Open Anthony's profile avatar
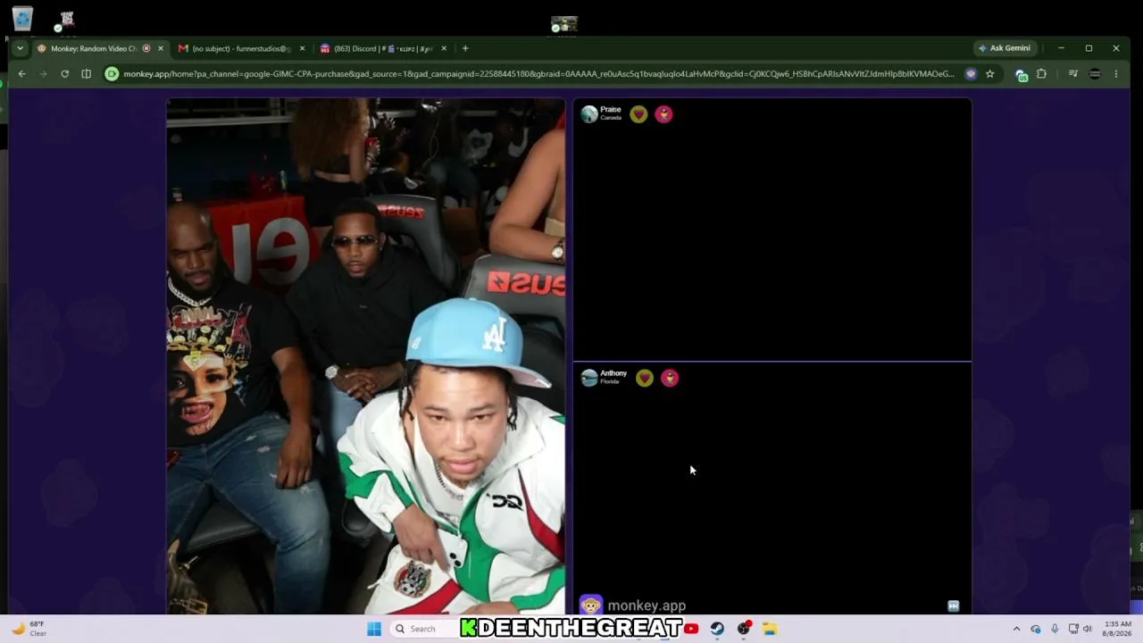 (x=589, y=378)
